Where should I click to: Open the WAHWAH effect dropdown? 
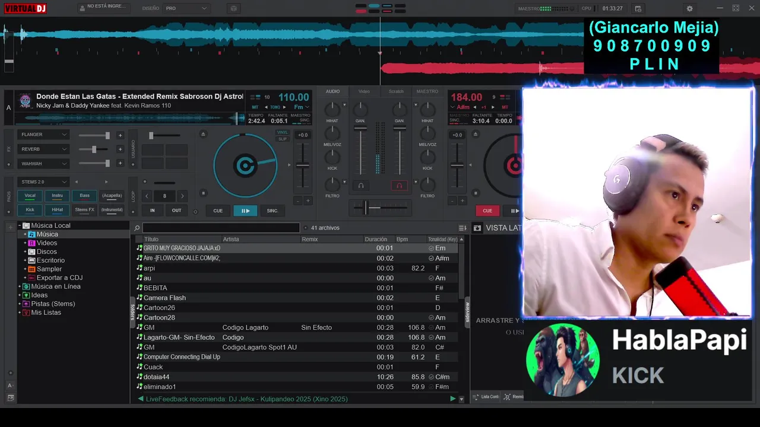[44, 164]
